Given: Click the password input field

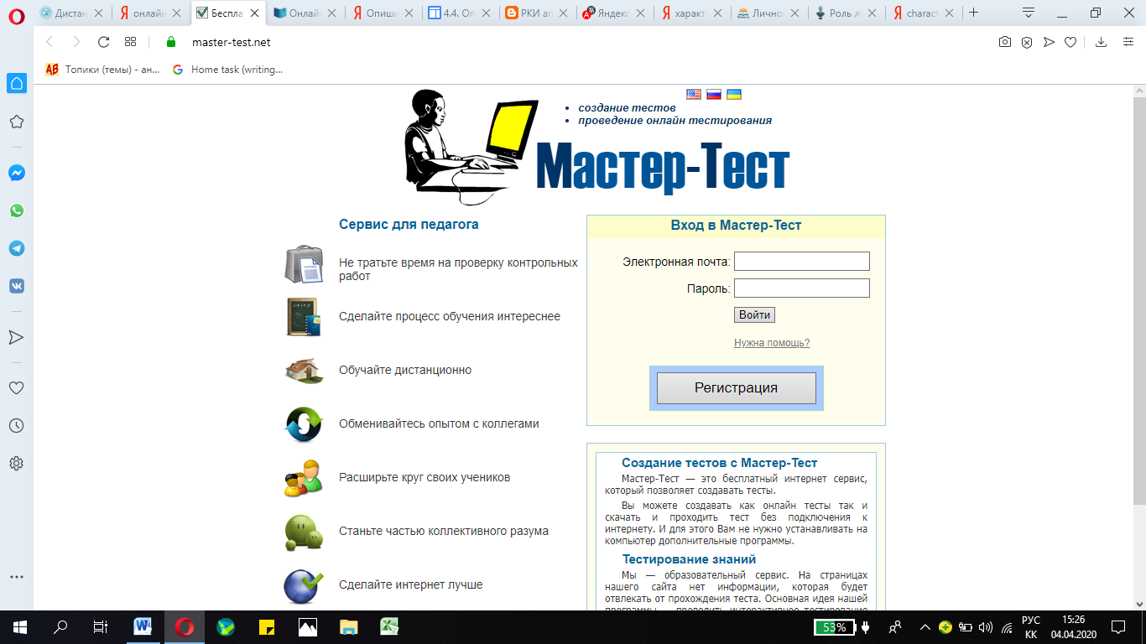Looking at the screenshot, I should pyautogui.click(x=802, y=288).
